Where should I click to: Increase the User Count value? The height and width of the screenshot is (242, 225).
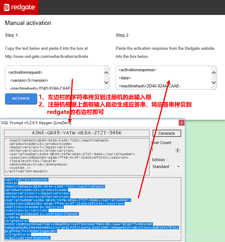click(x=178, y=149)
